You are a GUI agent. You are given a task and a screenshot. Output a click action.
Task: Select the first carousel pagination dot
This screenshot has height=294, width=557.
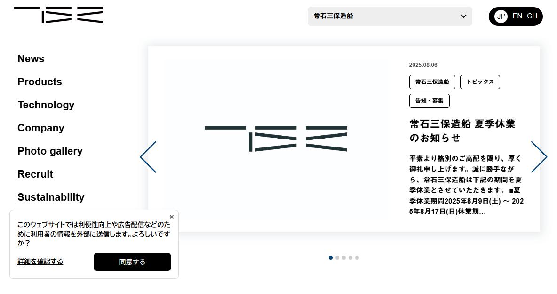(331, 258)
